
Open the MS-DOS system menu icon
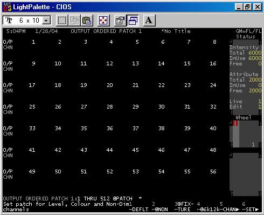click(8, 7)
